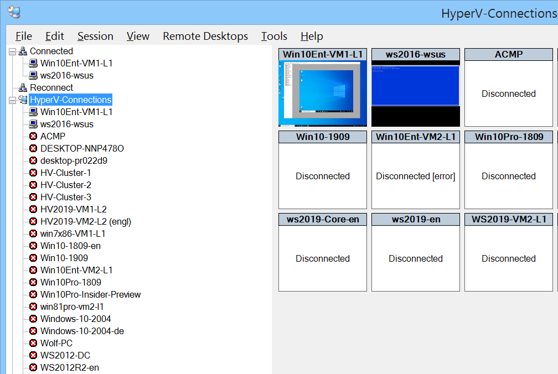Click the disconnected icon beside DESKTOP-NNP478O
The width and height of the screenshot is (558, 374).
(33, 148)
